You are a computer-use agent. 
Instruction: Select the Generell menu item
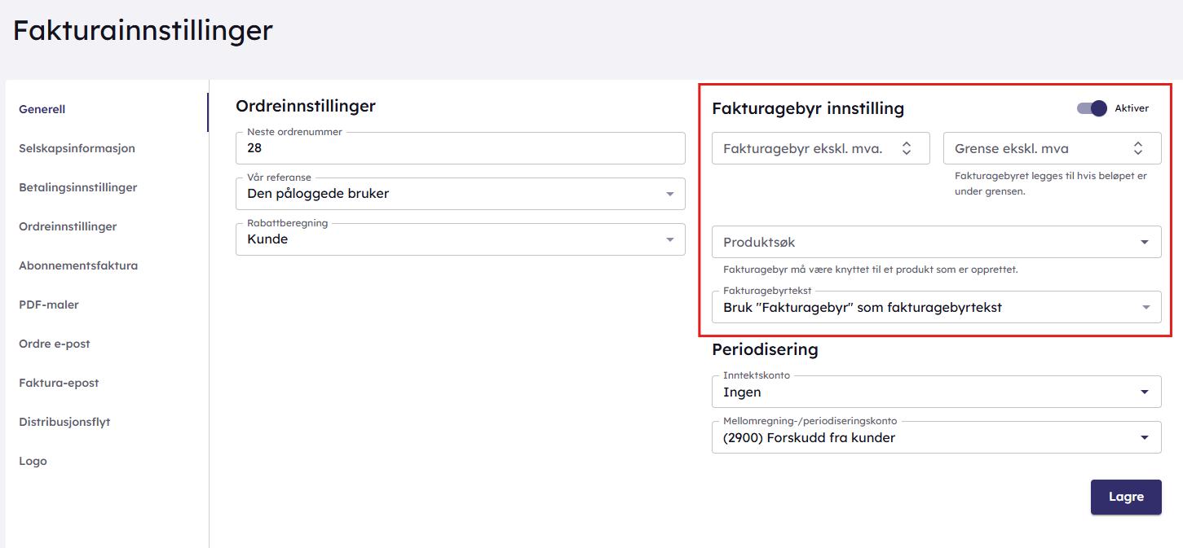coord(42,109)
